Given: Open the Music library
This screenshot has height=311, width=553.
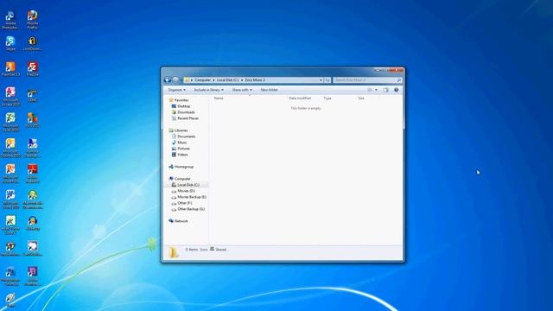Looking at the screenshot, I should click(x=179, y=143).
